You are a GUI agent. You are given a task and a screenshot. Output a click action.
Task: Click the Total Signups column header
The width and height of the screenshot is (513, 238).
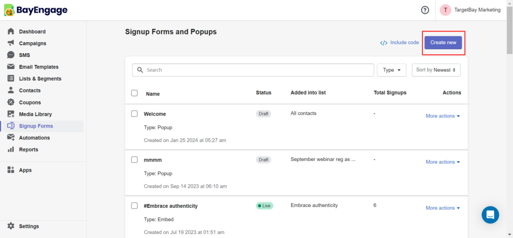[390, 93]
